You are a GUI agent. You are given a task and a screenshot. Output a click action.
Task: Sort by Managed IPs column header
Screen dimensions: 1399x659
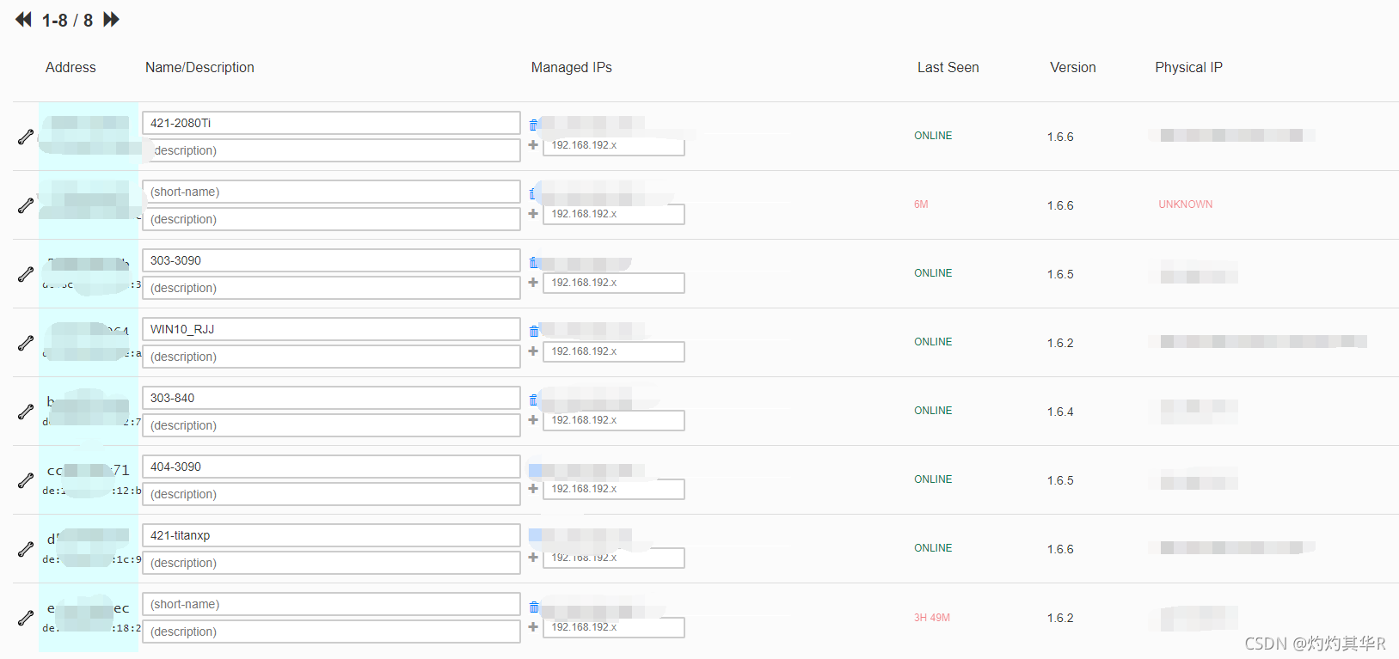[x=572, y=67]
